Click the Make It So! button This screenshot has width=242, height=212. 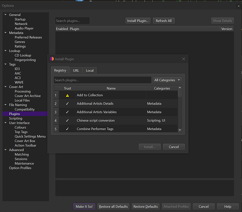click(84, 206)
